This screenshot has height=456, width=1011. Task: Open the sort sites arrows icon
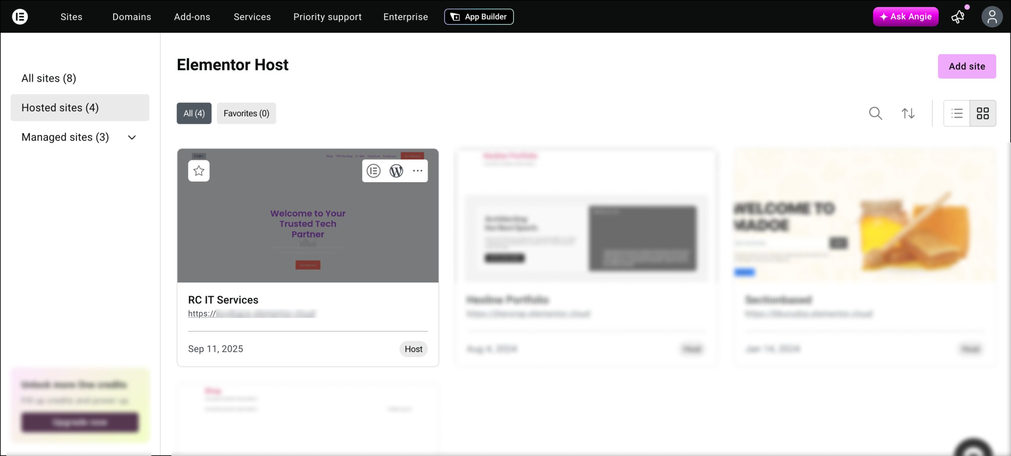point(908,114)
